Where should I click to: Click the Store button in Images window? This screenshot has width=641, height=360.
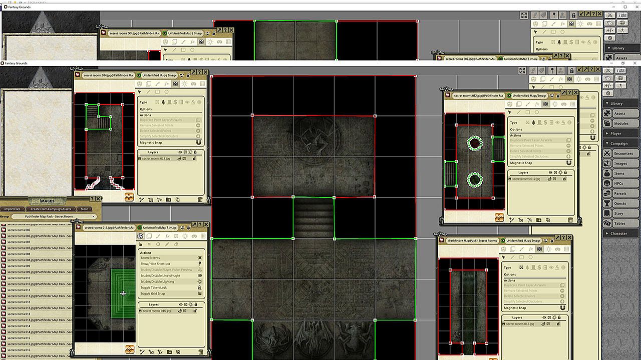84,209
